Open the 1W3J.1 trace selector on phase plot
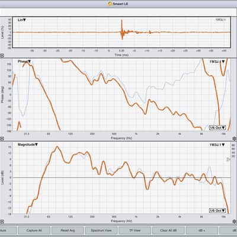 (x=217, y=62)
